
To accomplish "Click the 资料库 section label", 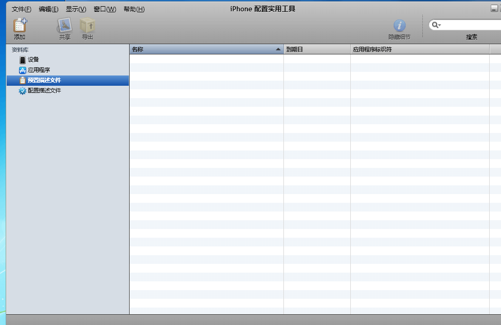I will point(20,50).
